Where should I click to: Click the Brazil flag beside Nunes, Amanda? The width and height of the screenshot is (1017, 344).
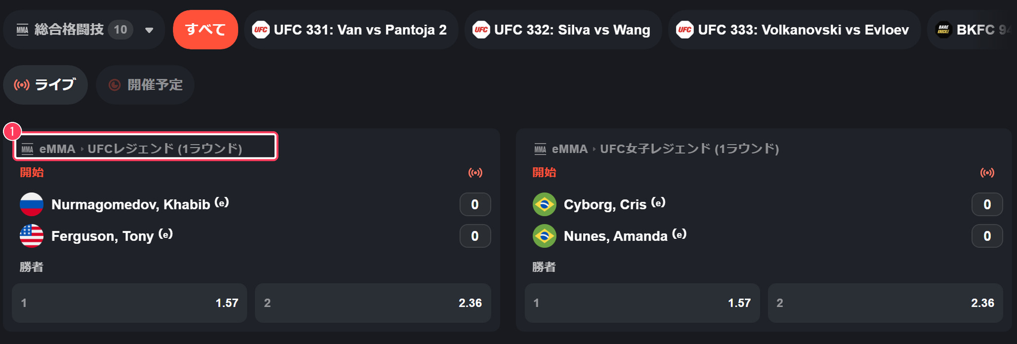[x=545, y=236]
